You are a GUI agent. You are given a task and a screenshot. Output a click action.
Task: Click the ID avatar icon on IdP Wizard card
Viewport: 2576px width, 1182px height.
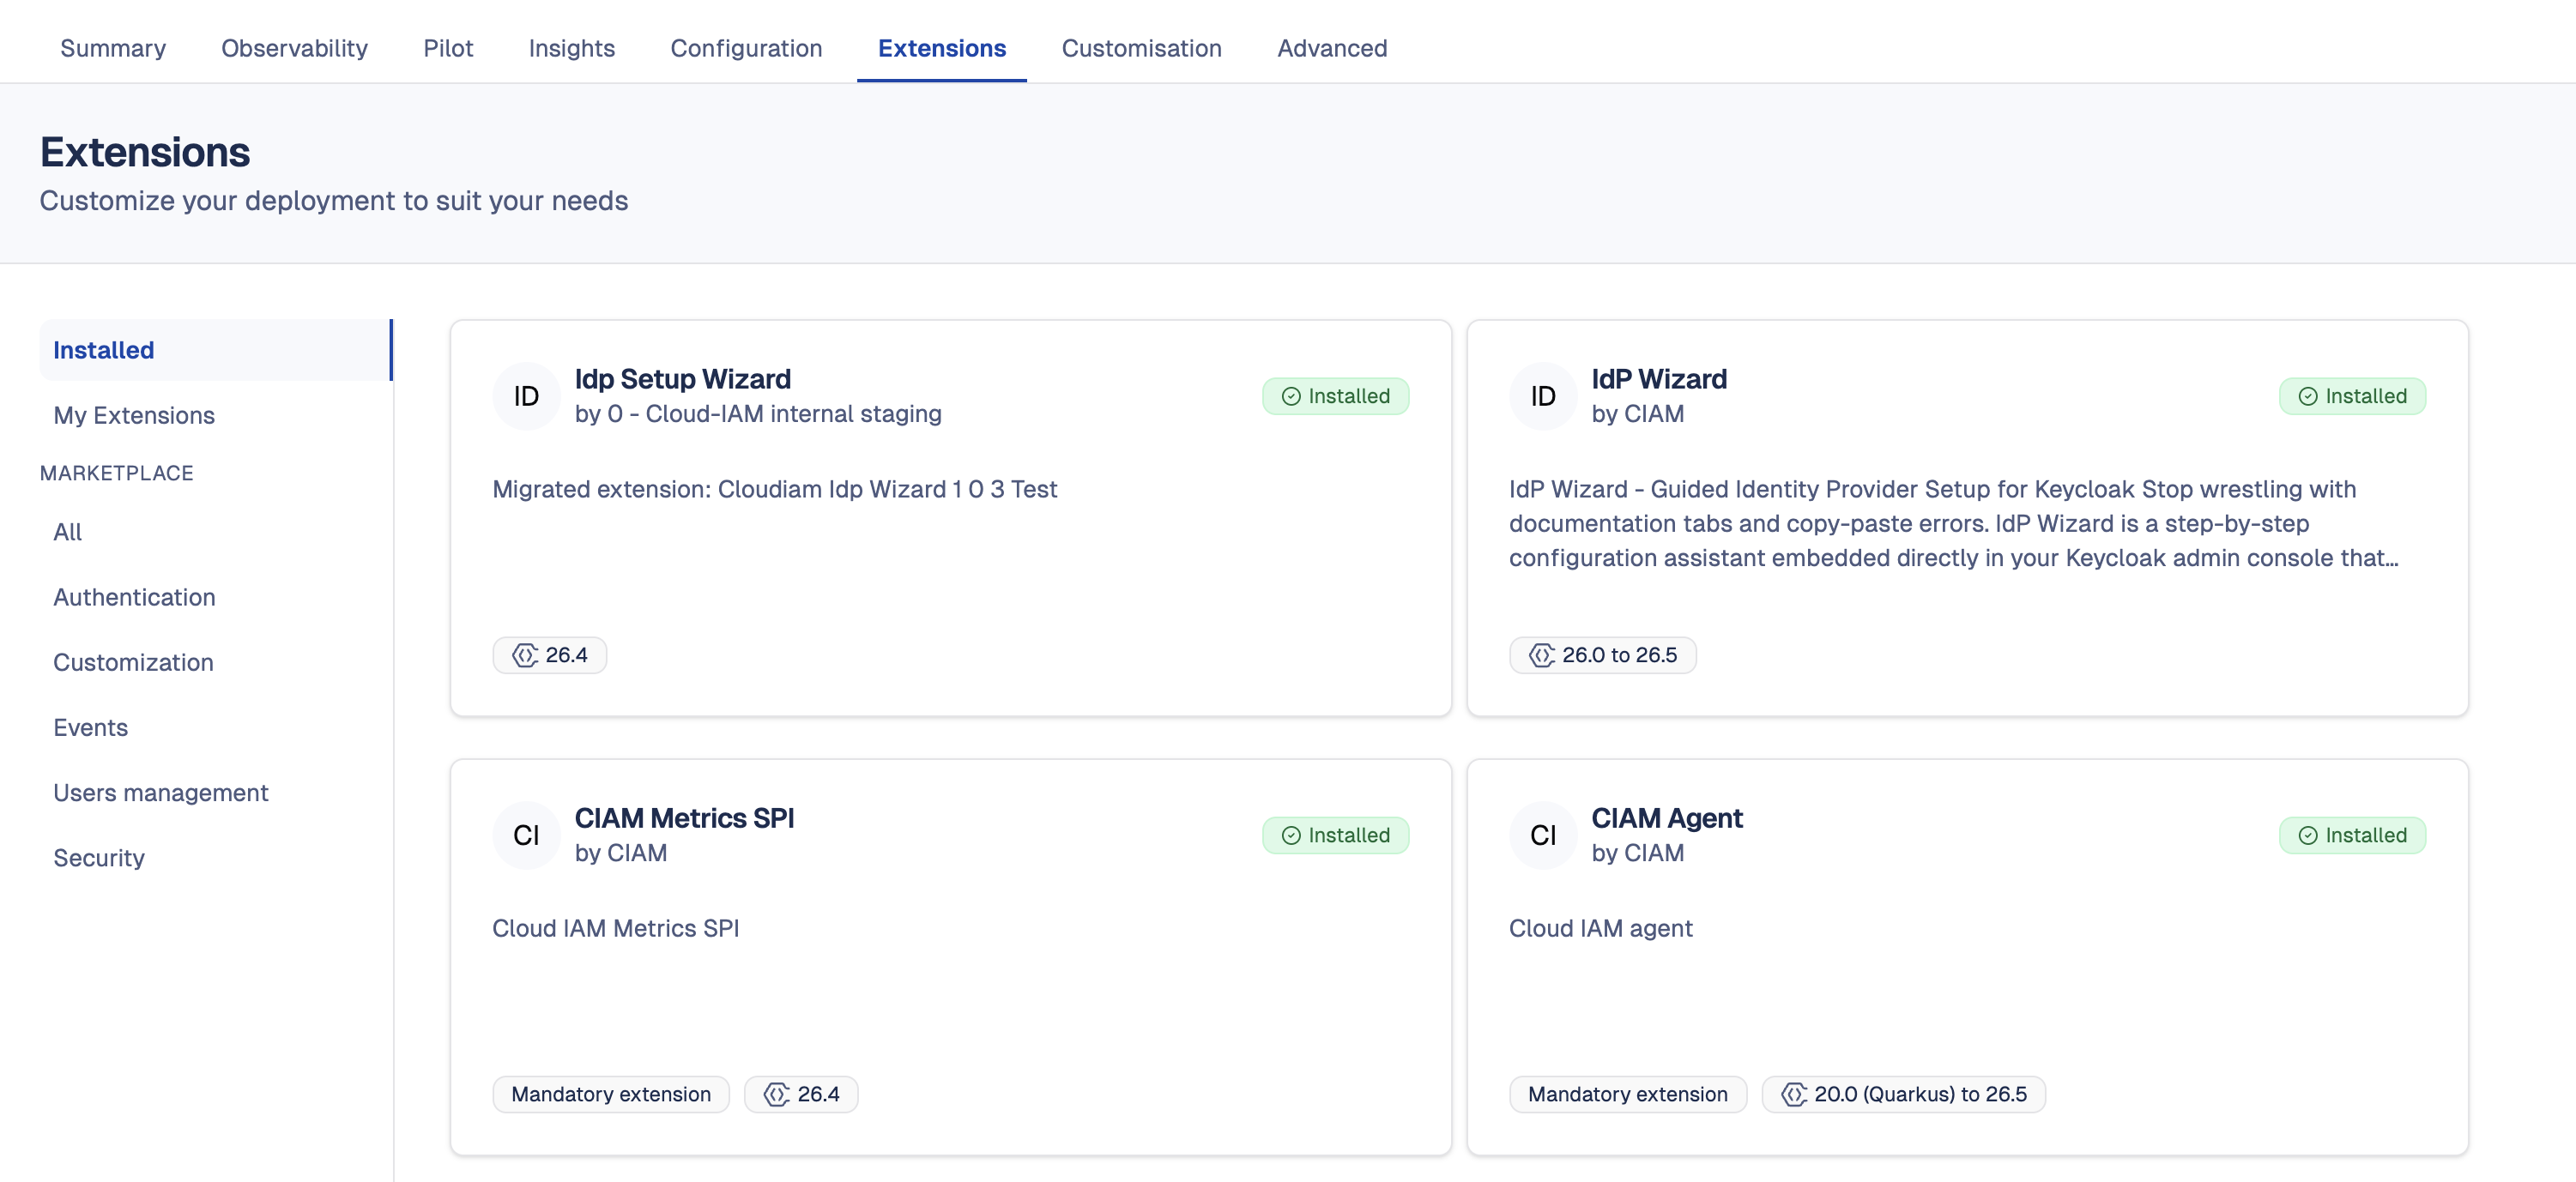coord(1542,396)
